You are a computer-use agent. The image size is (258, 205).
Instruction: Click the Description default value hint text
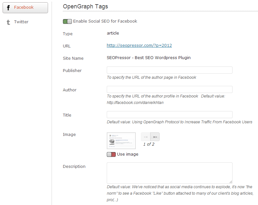(180, 193)
